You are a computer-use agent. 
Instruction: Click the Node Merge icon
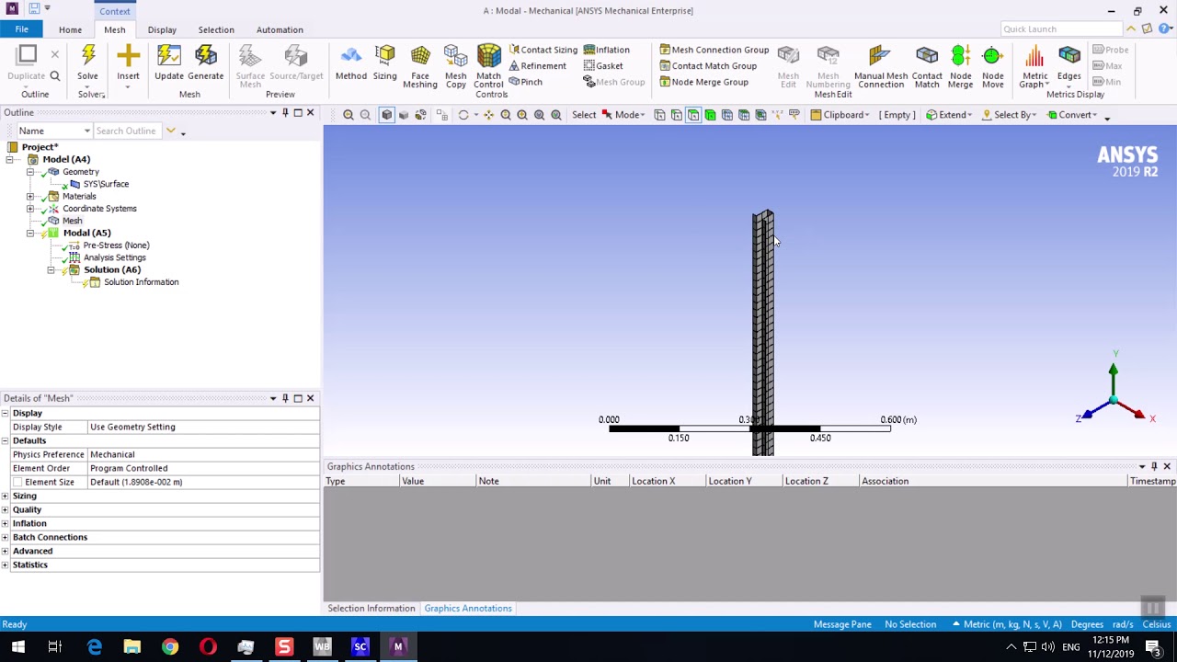pyautogui.click(x=960, y=57)
